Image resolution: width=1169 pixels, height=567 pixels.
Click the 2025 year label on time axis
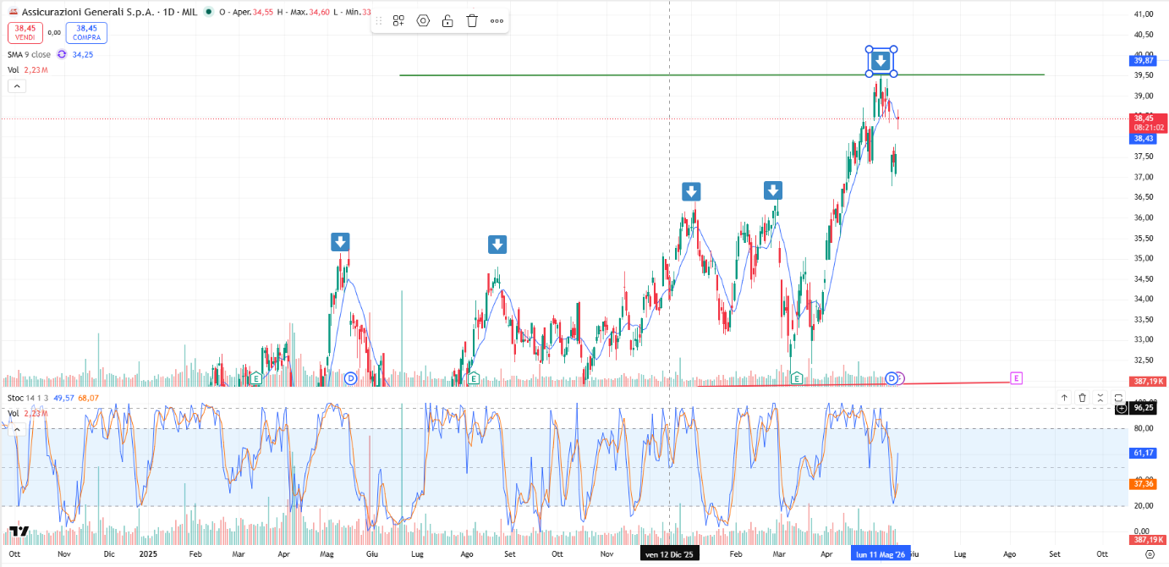(148, 554)
